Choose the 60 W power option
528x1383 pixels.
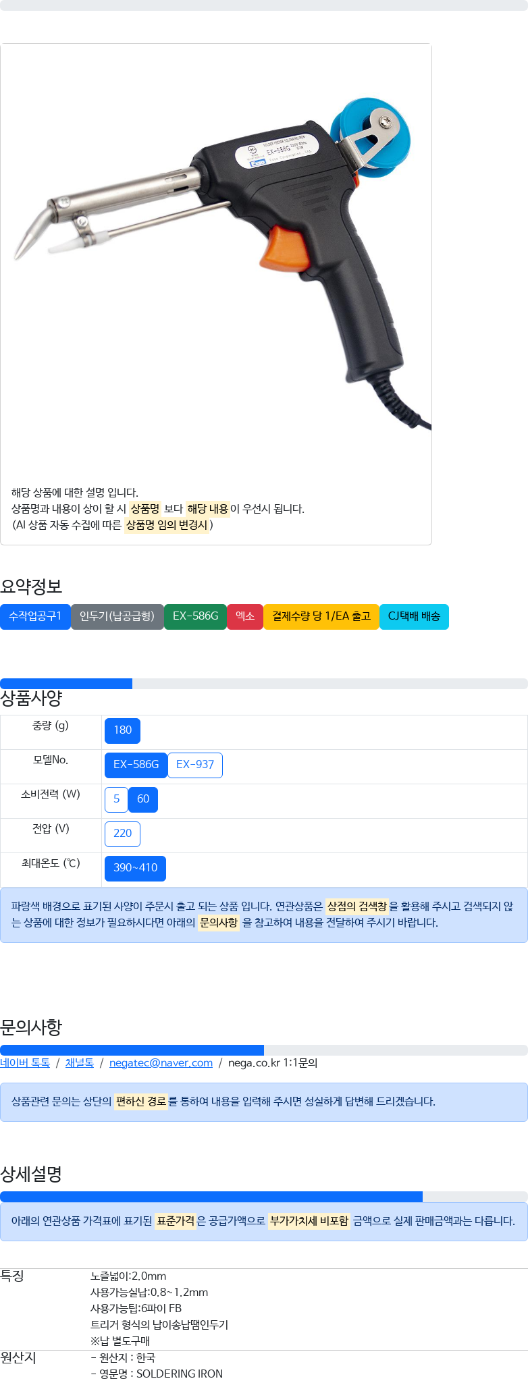click(x=143, y=799)
